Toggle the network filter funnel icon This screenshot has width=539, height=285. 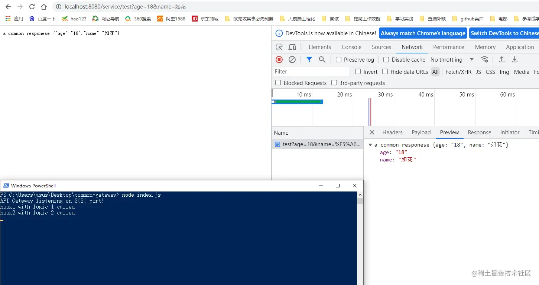(x=309, y=59)
